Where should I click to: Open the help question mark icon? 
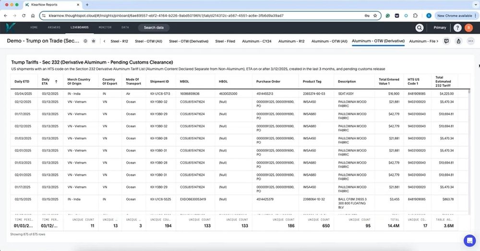point(457,27)
